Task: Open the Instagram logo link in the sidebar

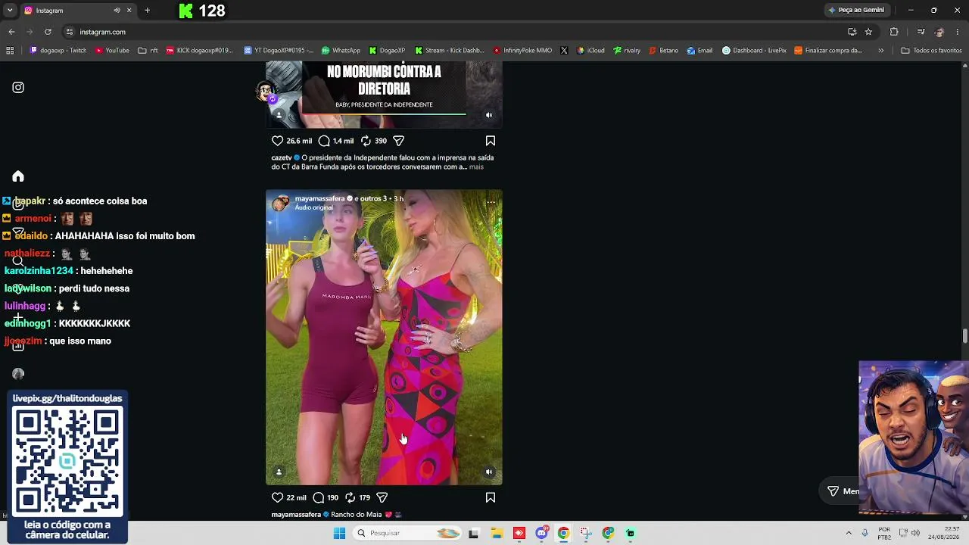Action: pos(18,88)
